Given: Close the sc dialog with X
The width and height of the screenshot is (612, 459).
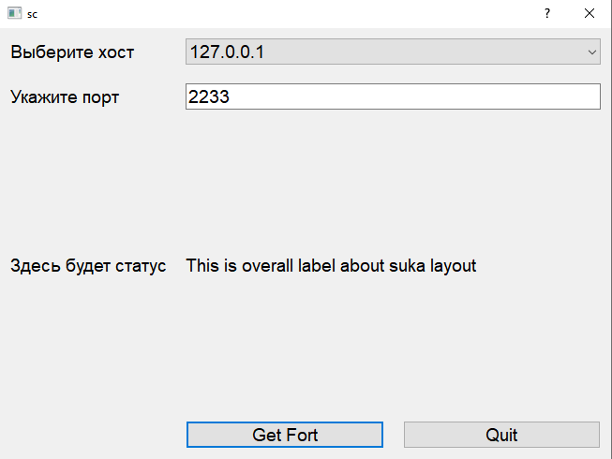Looking at the screenshot, I should tap(590, 14).
